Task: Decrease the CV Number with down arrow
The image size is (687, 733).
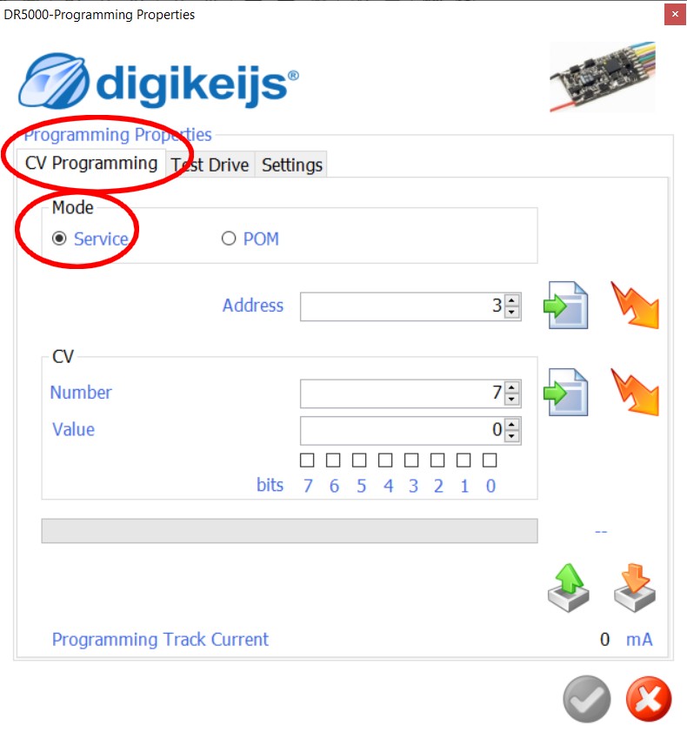Action: pos(512,400)
